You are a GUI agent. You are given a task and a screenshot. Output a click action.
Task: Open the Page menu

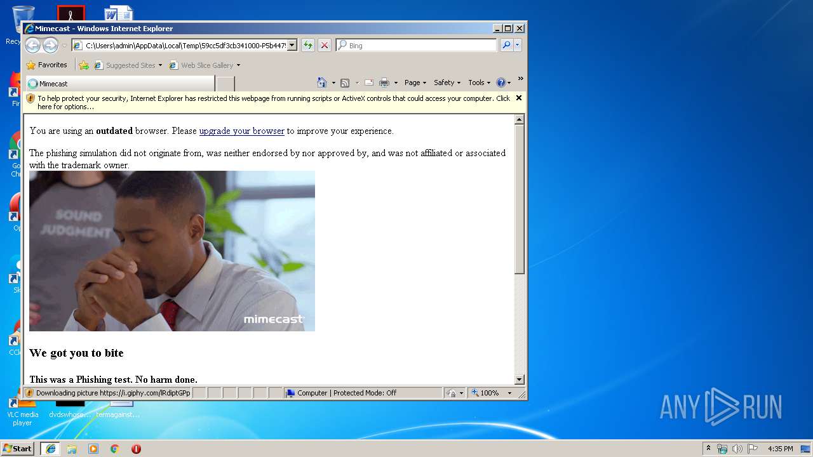tap(415, 83)
